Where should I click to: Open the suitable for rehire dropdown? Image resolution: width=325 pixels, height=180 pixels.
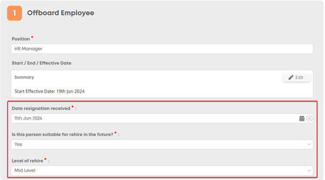pyautogui.click(x=162, y=145)
